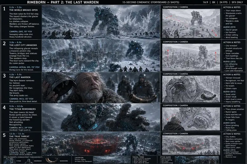The height and width of the screenshot is (164, 247).
Task: Click the 'Armor rattling' audio note
Action: click(232, 35)
